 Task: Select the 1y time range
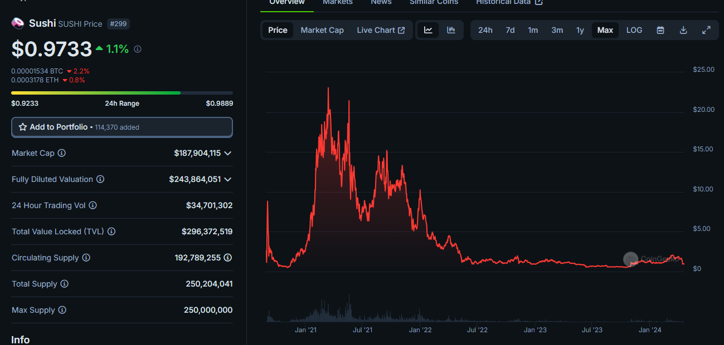point(580,30)
